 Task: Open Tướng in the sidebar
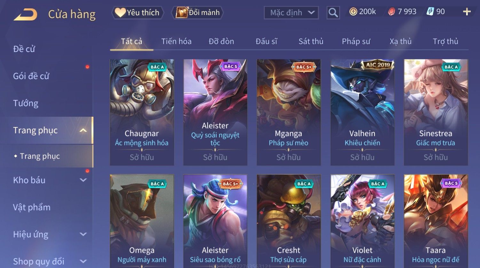26,103
